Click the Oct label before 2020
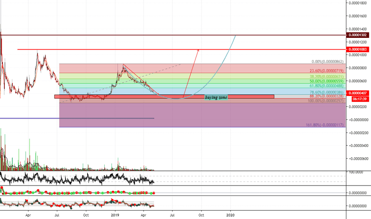This screenshot has width=371, height=219. coord(201,215)
